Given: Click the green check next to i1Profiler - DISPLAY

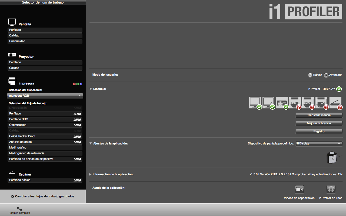Looking at the screenshot, I should point(339,89).
